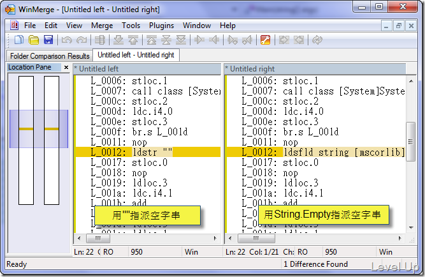Screen dimensions: 425x277
Task: Open the Plugins menu
Action: click(161, 26)
